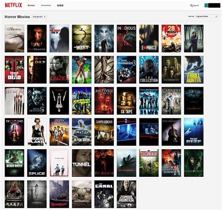Select the Splice movie poster
The image size is (222, 210).
[37, 163]
